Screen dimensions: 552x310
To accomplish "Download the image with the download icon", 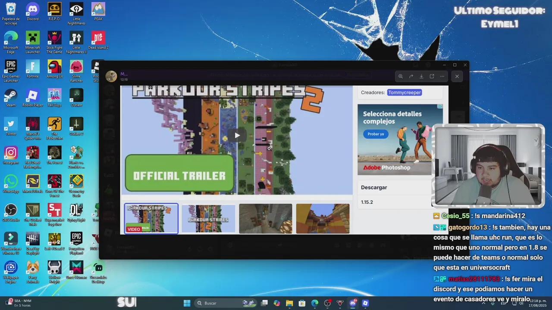I will [x=421, y=76].
